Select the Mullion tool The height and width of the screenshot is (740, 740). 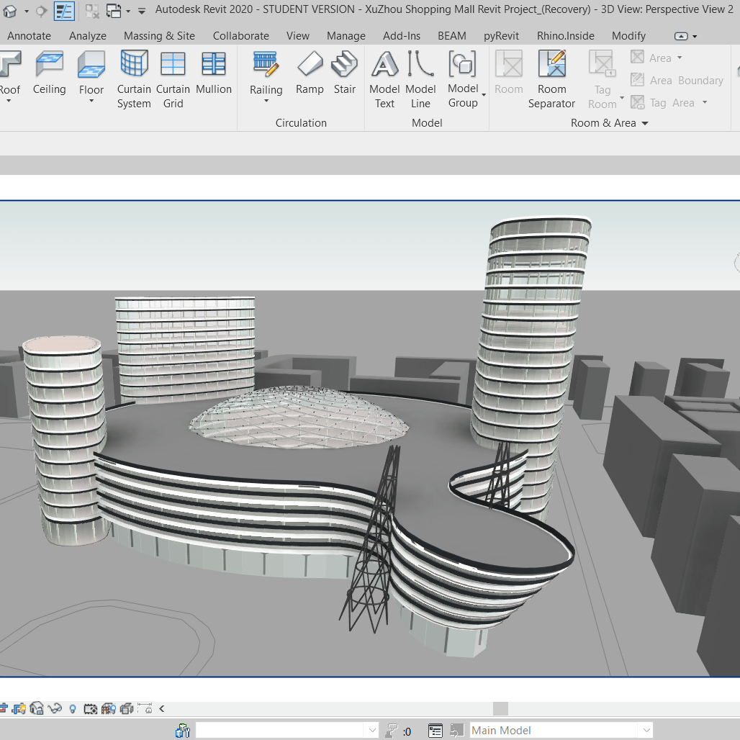tap(214, 73)
